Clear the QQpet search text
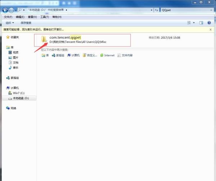This screenshot has width=216, height=181. (211, 10)
